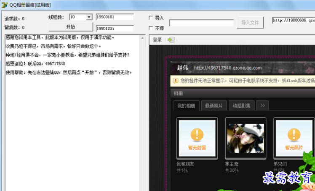Image resolution: width=315 pixels, height=191 pixels.
Task: Click the warning icon in plugin notice
Action: coord(175,81)
